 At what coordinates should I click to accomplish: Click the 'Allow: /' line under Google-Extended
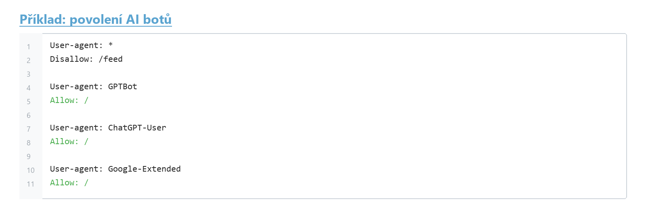tap(69, 183)
